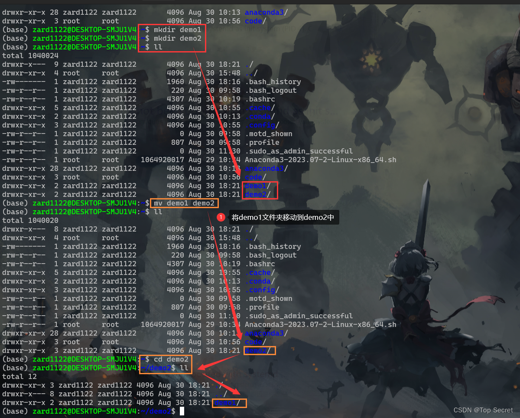Viewport: 520px width, 418px height.
Task: Click the "total 1040020" line
Action: [30, 220]
